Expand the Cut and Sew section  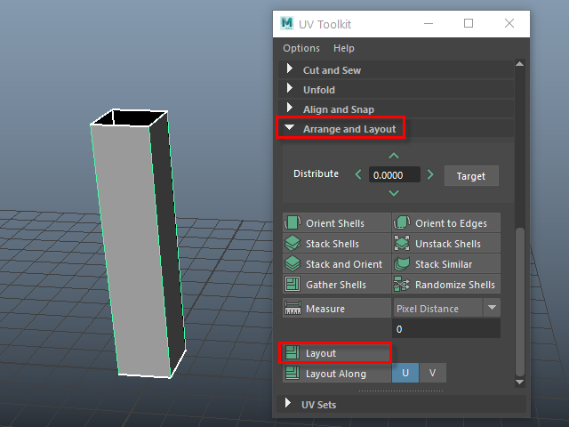289,70
